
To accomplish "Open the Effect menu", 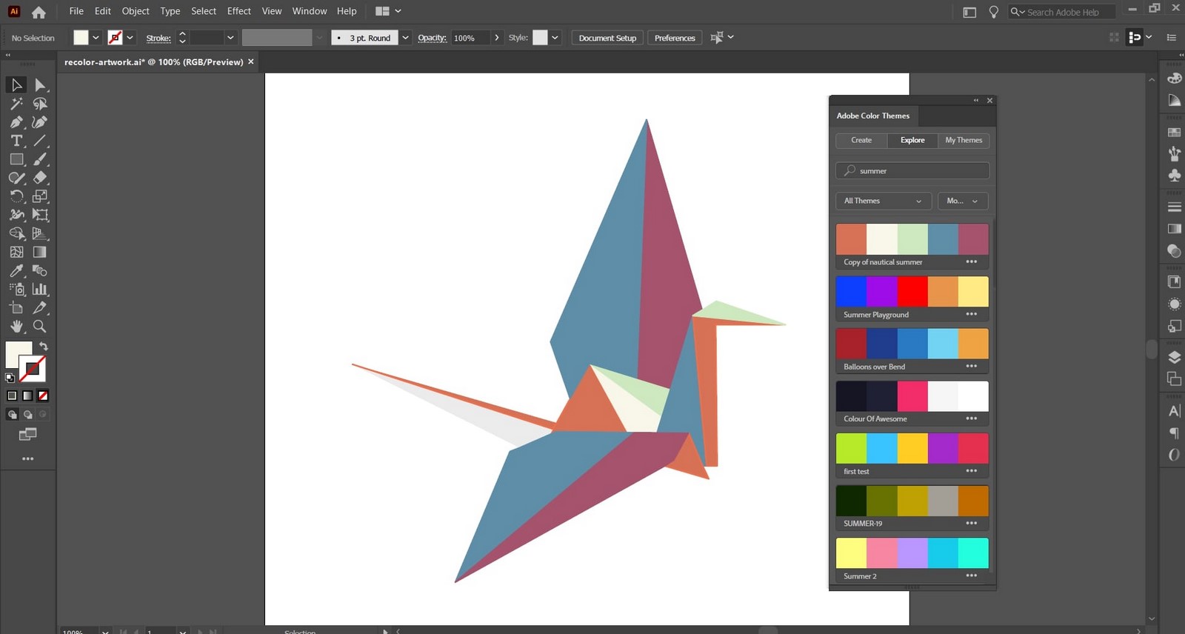I will point(239,11).
